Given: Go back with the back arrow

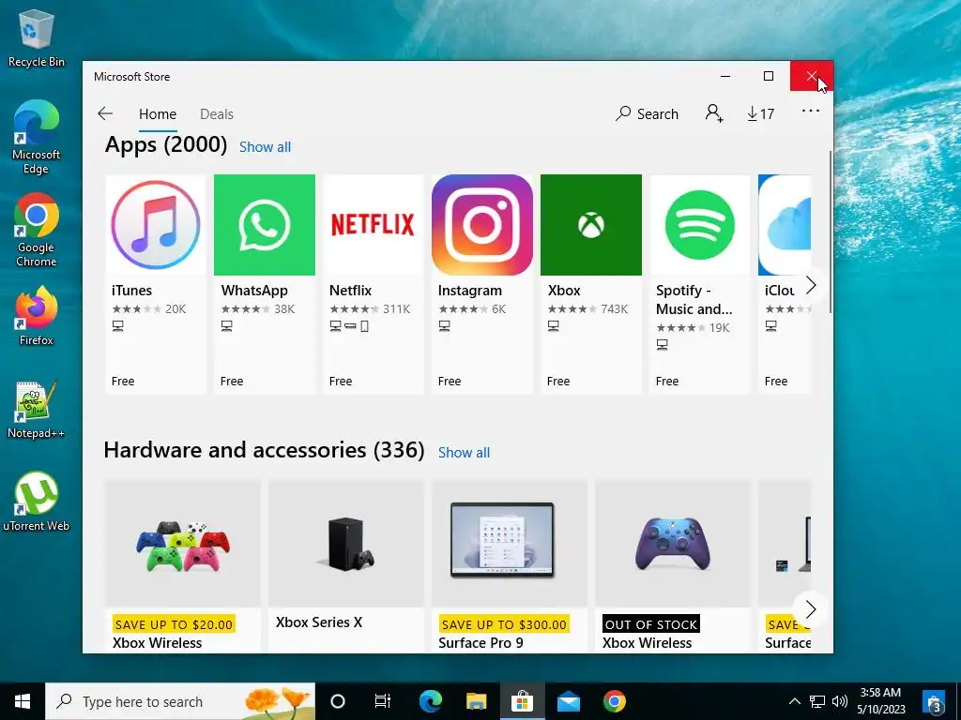Looking at the screenshot, I should (105, 113).
